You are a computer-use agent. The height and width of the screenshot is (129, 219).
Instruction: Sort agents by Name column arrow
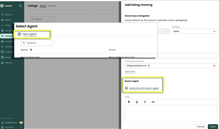tap(31, 50)
